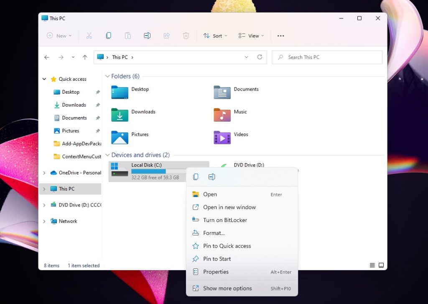Select Pin to Quick access in context menu
This screenshot has width=428, height=304.
click(227, 246)
